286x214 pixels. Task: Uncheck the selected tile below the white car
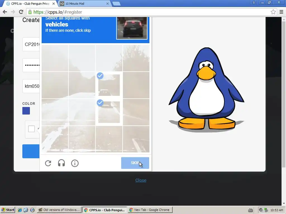(x=109, y=112)
